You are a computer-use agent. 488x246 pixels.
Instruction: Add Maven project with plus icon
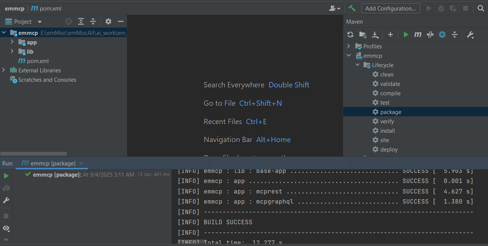coord(390,34)
